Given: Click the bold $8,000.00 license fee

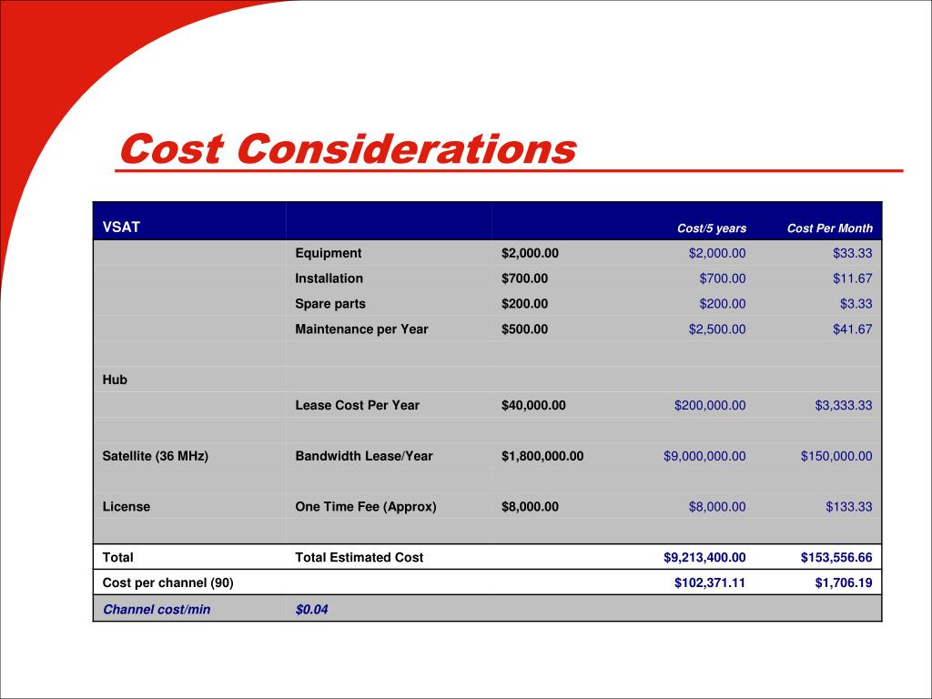Looking at the screenshot, I should point(530,506).
